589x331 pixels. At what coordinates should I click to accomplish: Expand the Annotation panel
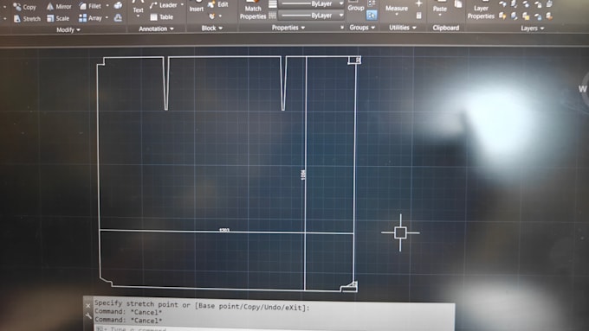coord(156,29)
